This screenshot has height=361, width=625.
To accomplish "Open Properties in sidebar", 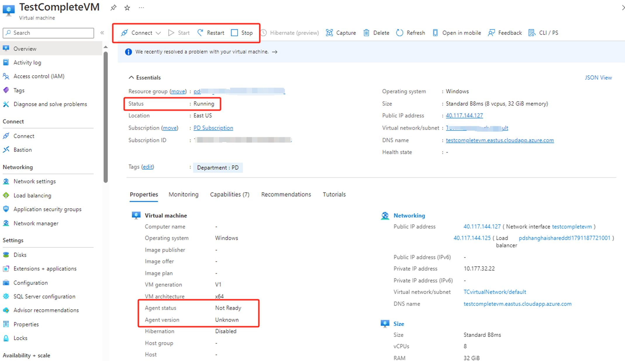I will [26, 324].
